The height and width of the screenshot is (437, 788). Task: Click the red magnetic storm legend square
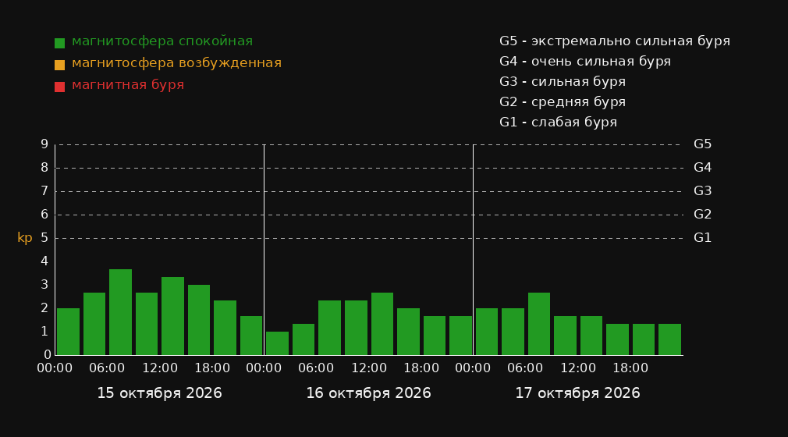tap(59, 87)
